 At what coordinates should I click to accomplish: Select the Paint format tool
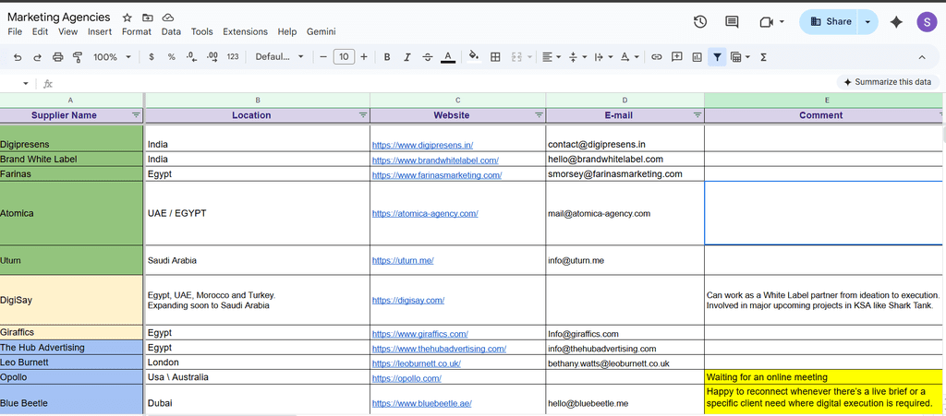coord(78,57)
